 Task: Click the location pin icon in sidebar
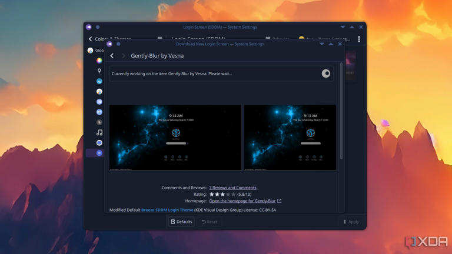(99, 71)
